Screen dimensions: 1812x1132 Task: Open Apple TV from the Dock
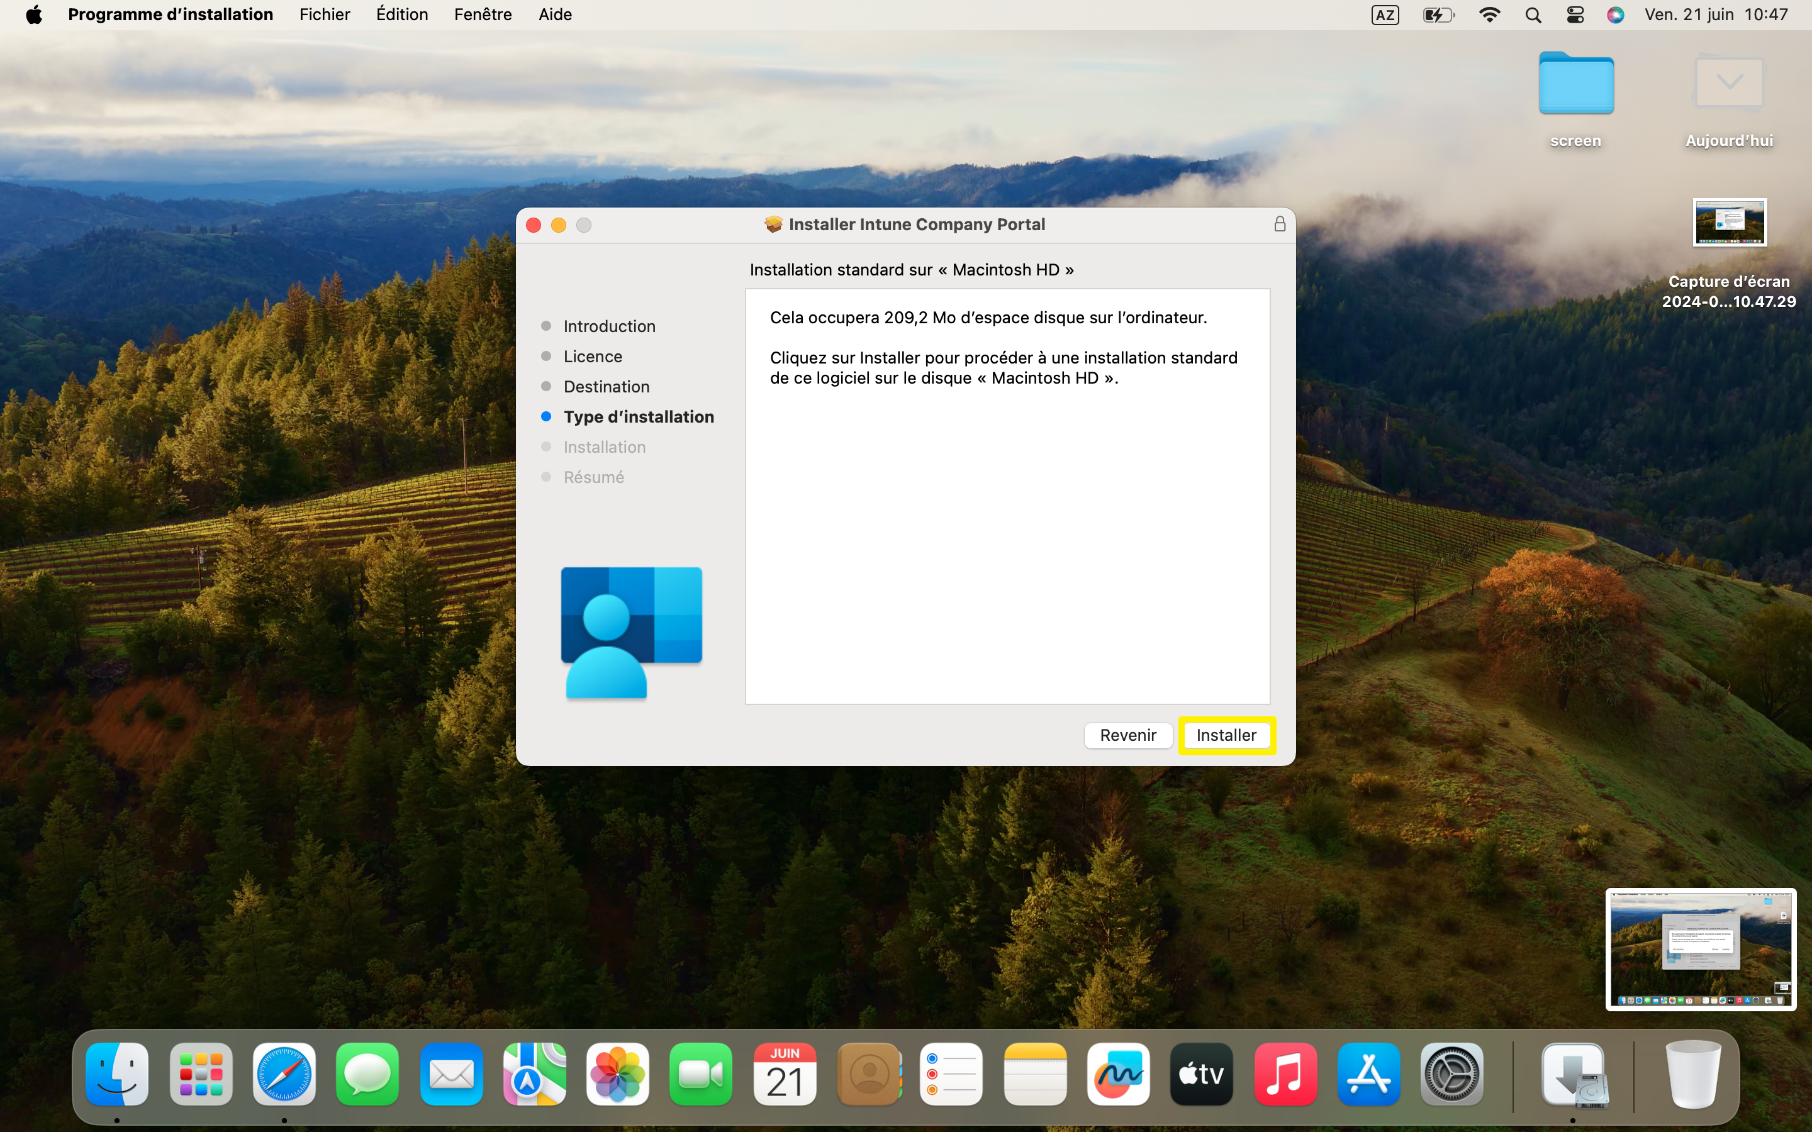click(1202, 1074)
